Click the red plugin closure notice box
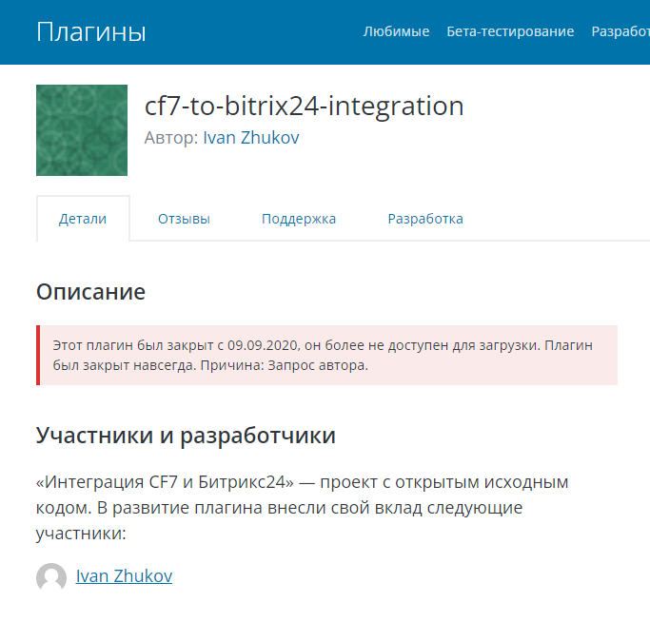Viewport: 650px width, 622px height. pos(327,355)
